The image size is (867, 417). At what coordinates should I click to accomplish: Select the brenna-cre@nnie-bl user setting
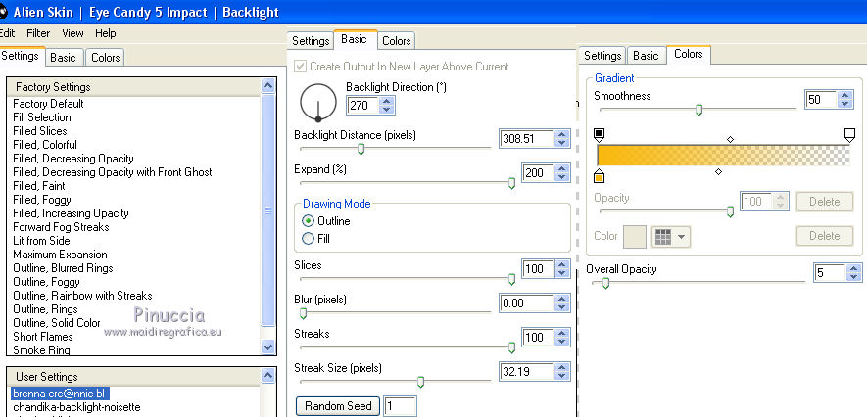coord(59,394)
